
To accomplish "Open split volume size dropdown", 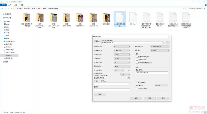I will (112, 84).
